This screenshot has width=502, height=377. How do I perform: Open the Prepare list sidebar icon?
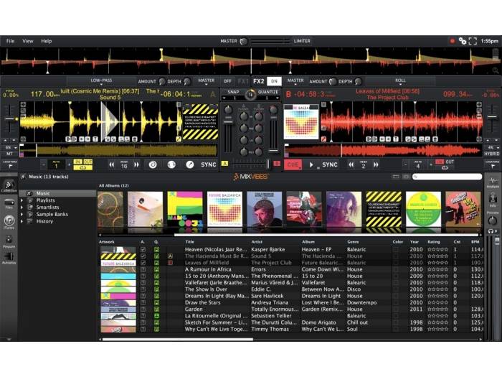pos(9,241)
